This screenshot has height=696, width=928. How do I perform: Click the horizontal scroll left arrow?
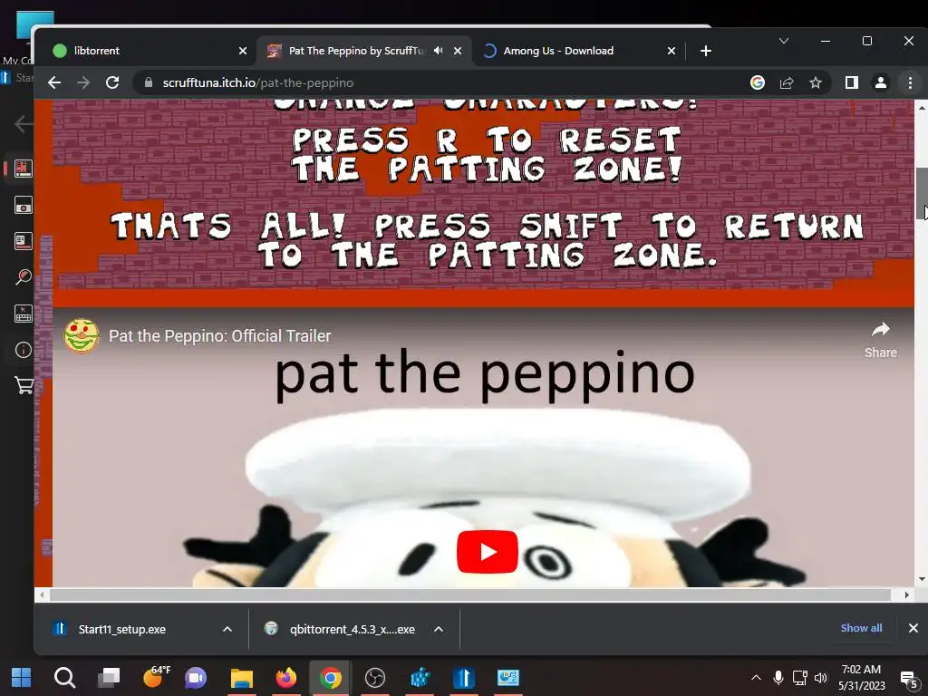point(42,594)
